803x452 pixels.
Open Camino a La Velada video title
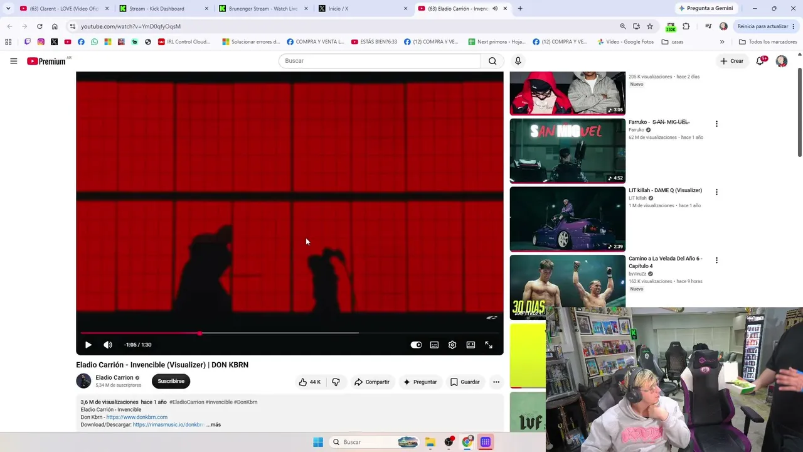[666, 262]
